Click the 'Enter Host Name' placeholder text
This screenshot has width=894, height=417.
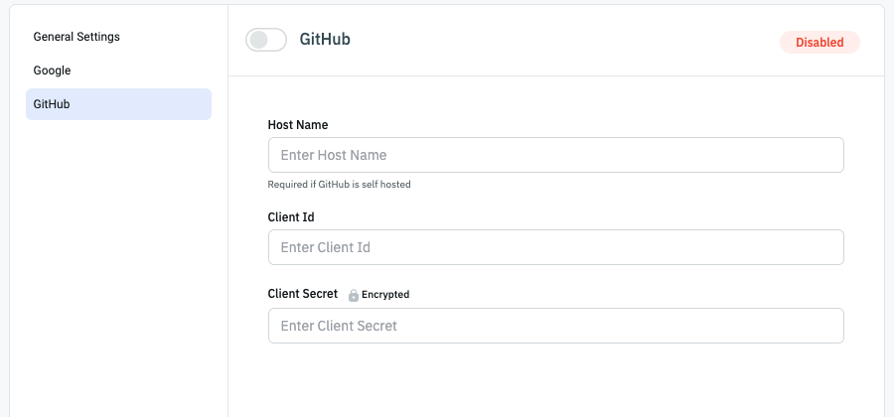[x=334, y=155]
